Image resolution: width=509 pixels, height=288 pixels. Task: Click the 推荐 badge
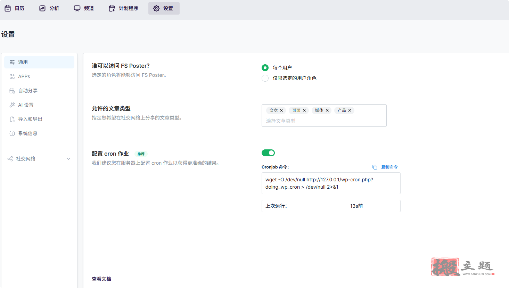click(141, 154)
